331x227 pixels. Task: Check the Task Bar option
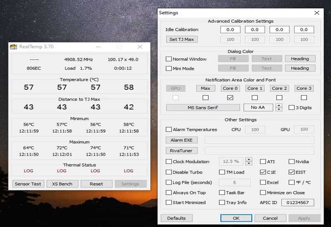pos(222,192)
